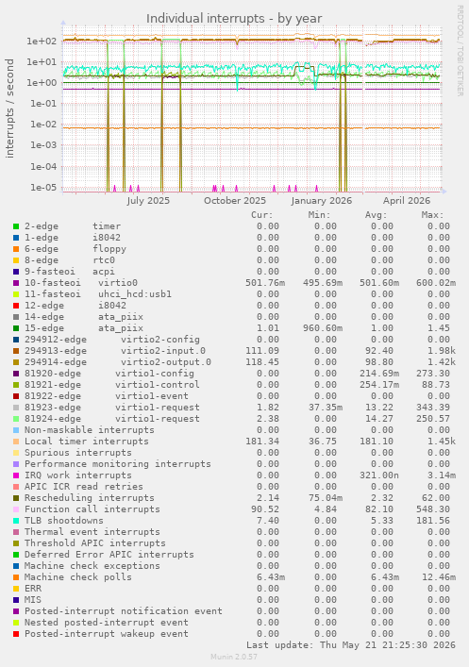The image size is (469, 667).
Task: Click the Cur: column header
Action: pyautogui.click(x=262, y=215)
